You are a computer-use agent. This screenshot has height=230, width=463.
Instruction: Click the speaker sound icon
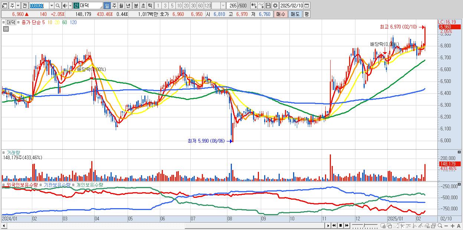click(x=65, y=6)
